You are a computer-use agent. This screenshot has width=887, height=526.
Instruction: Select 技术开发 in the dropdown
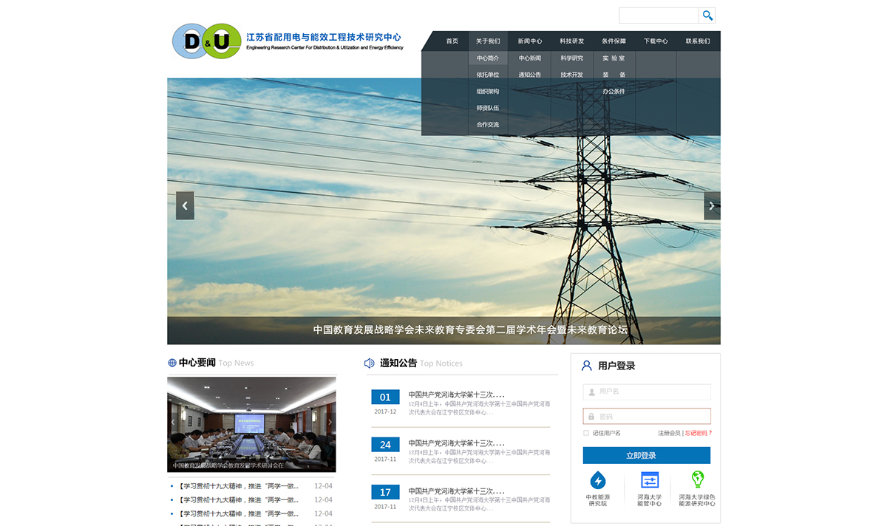coord(572,75)
